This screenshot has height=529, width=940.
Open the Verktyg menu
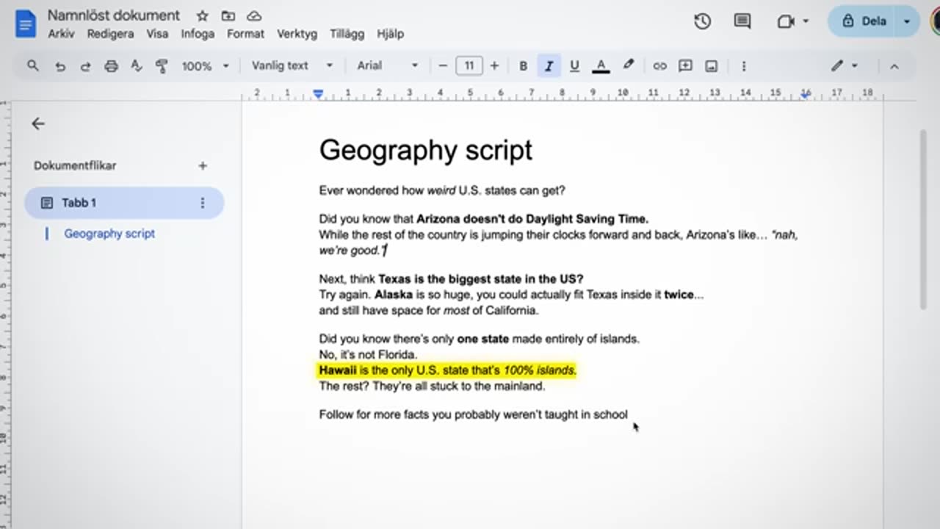pos(297,34)
